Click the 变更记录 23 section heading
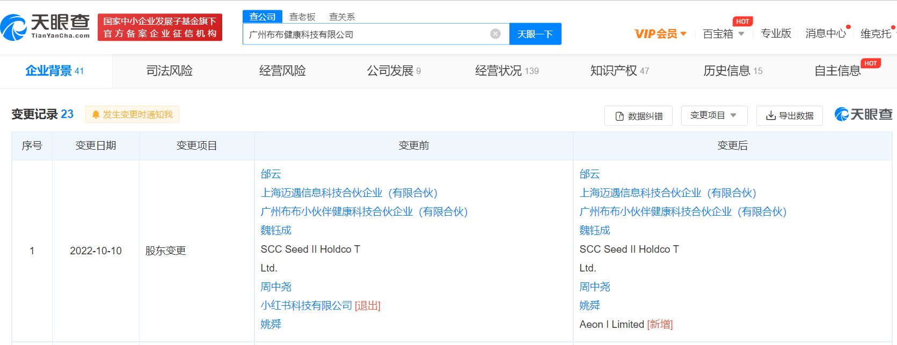This screenshot has width=897, height=345. 42,114
